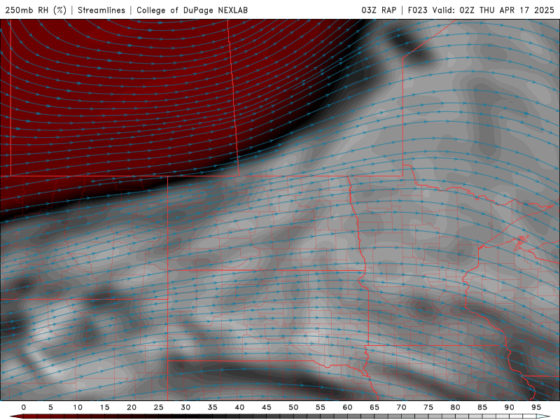This screenshot has height=420, width=560.
Task: Click the '15' colorbar scale label
Action: click(x=104, y=407)
